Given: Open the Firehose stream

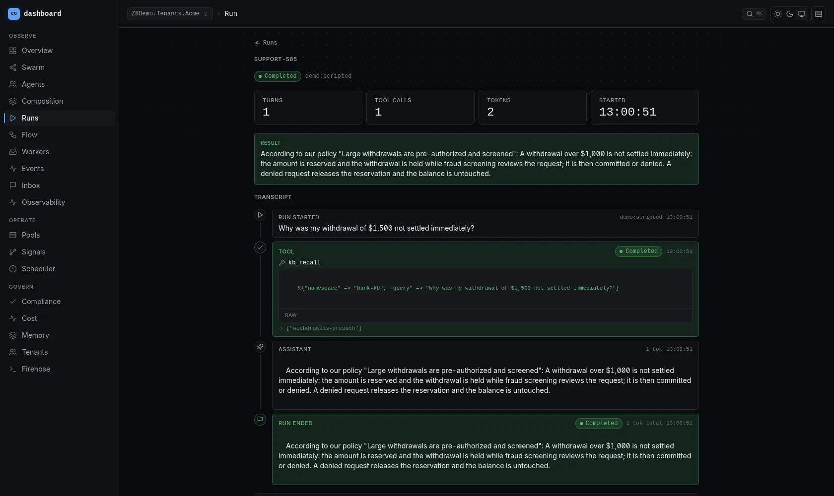Looking at the screenshot, I should (x=60, y=369).
